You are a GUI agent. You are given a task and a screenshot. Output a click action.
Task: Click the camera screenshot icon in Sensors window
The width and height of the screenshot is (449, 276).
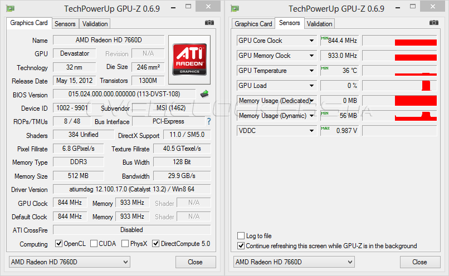click(x=433, y=23)
